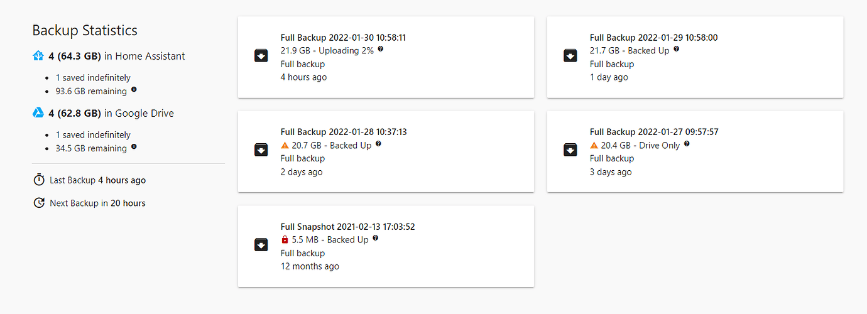Open Full Snapshot 2021-02-13 17:03:52 title
This screenshot has height=314, width=867.
(347, 227)
